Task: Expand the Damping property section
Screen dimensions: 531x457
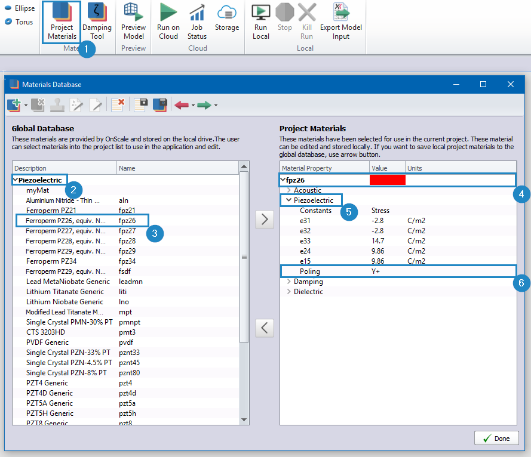Action: pos(289,282)
